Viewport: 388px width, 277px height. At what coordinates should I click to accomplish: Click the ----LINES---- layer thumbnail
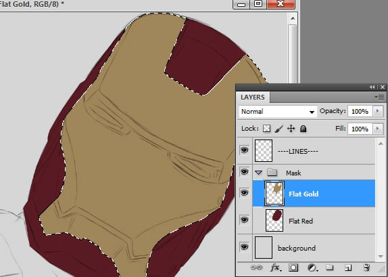[x=264, y=150]
